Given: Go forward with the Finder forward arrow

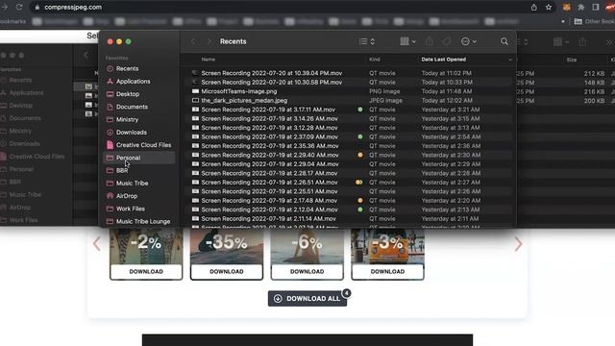Looking at the screenshot, I should [209, 41].
